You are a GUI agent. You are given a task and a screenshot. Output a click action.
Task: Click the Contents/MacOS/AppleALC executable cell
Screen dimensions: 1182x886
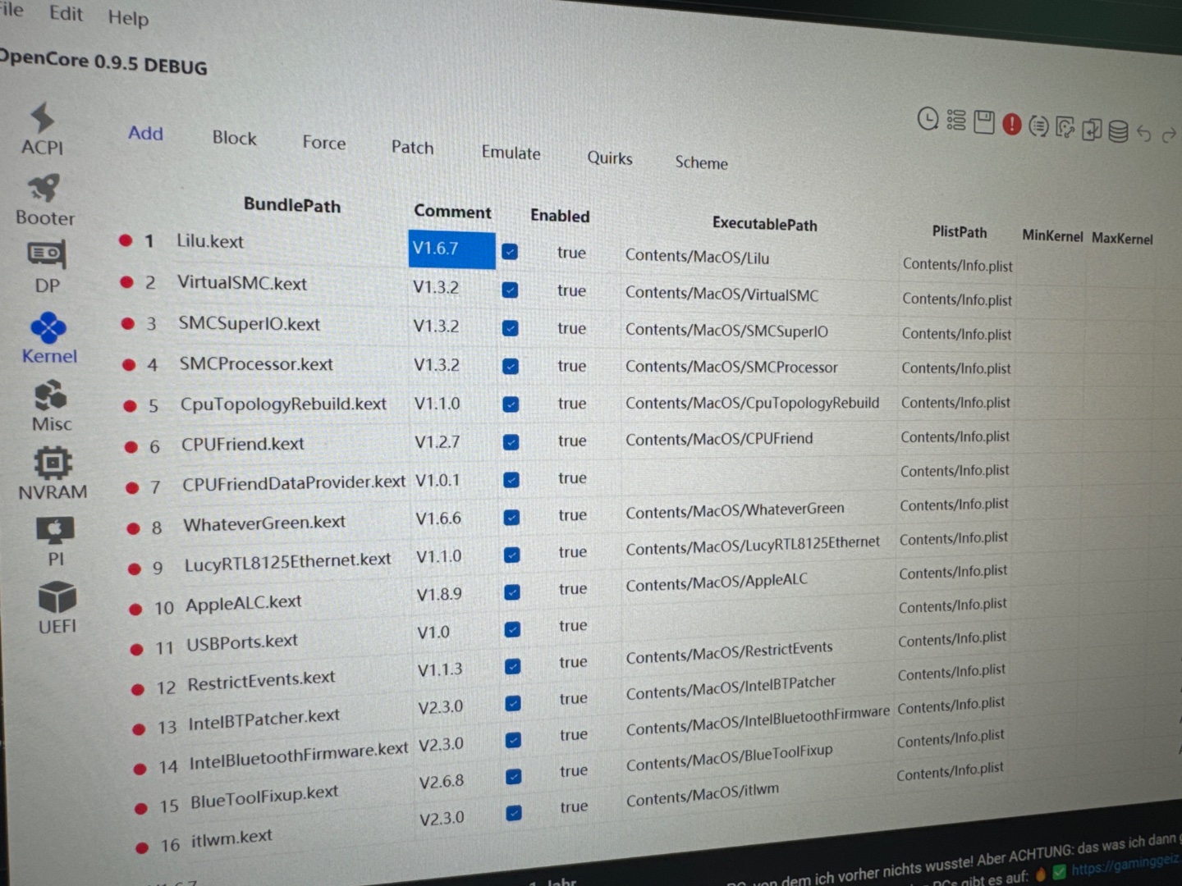click(717, 582)
